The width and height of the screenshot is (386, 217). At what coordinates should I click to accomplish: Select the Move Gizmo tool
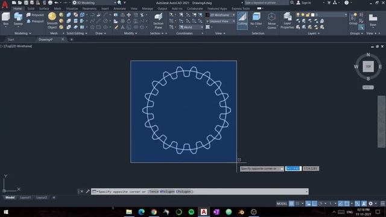[272, 21]
